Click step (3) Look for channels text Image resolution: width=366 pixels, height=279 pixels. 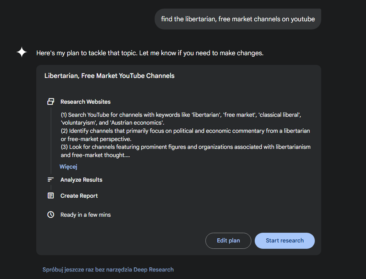pyautogui.click(x=186, y=151)
